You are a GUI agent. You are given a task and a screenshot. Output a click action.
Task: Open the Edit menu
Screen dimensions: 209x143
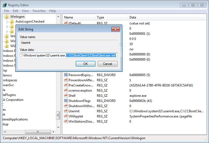tap(16, 11)
